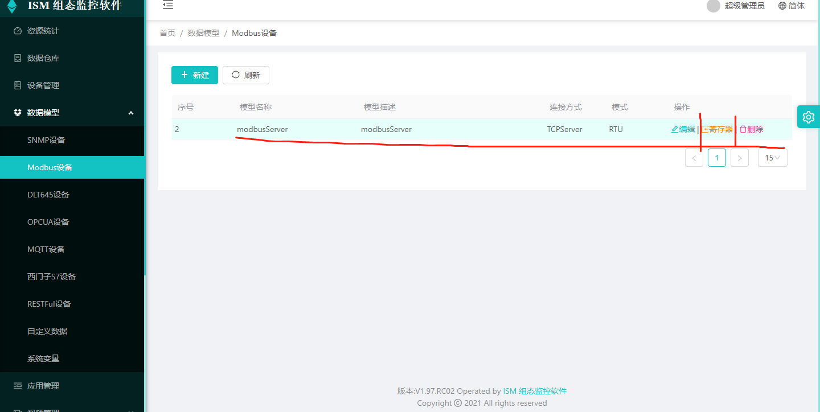
Task: Go to previous page arrow
Action: pyautogui.click(x=694, y=158)
